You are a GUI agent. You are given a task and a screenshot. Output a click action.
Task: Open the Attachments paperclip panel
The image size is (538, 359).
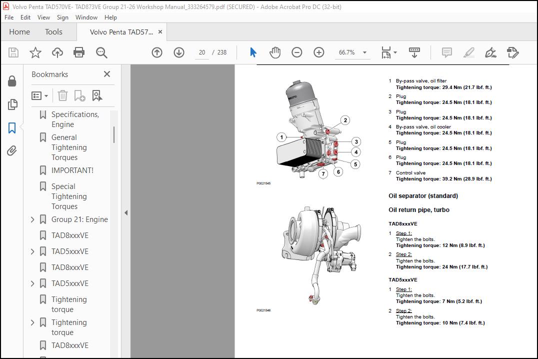coord(12,150)
